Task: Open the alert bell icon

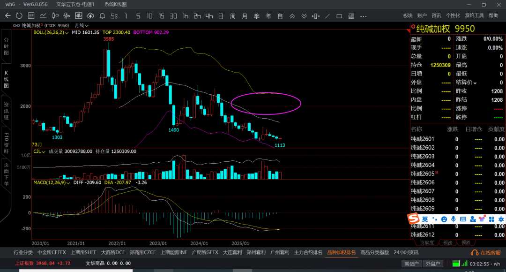Action: (102, 16)
